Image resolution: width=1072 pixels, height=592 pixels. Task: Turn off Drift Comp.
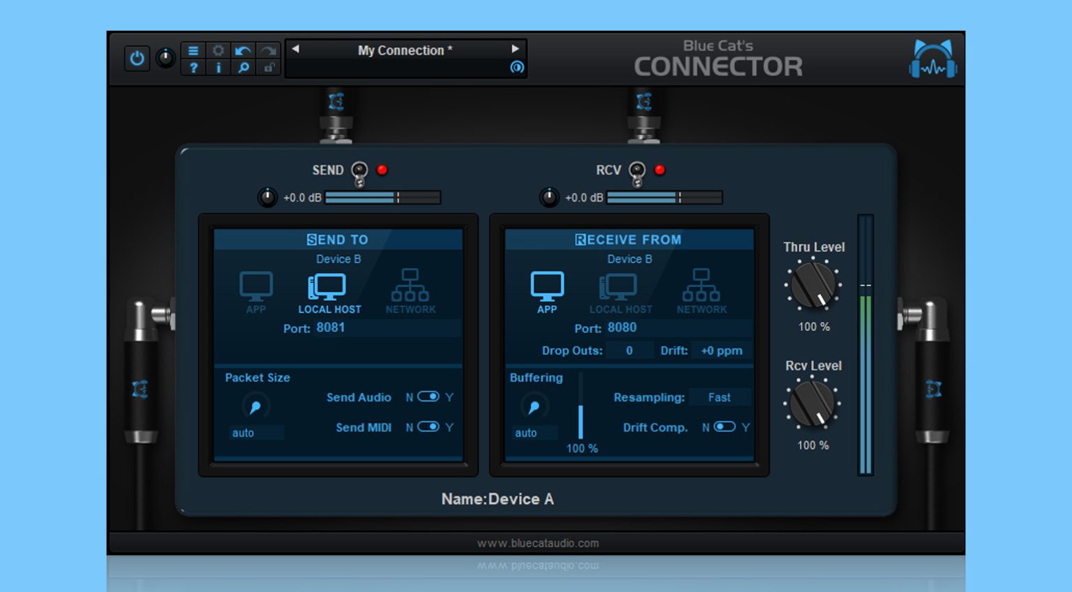tap(724, 427)
